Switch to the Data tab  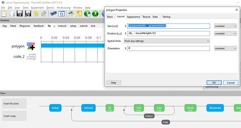pyautogui.click(x=155, y=17)
